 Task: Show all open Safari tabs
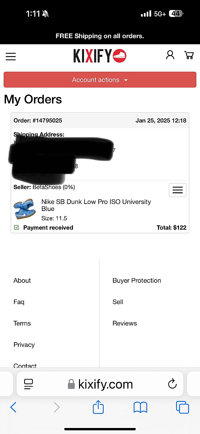coord(182,408)
